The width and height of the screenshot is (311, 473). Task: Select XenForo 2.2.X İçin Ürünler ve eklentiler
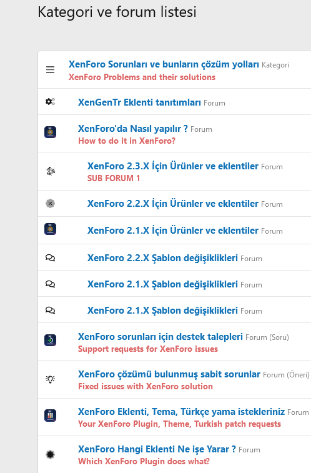tap(173, 203)
